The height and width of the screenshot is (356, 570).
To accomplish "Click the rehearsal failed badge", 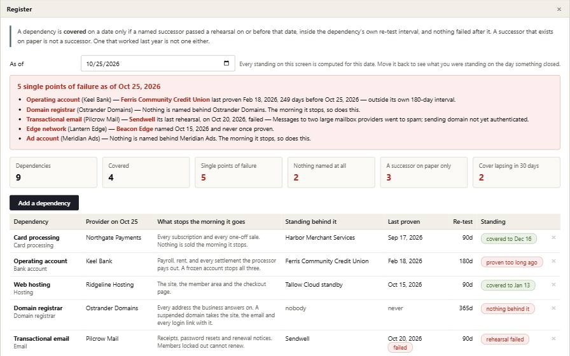I will (505, 339).
